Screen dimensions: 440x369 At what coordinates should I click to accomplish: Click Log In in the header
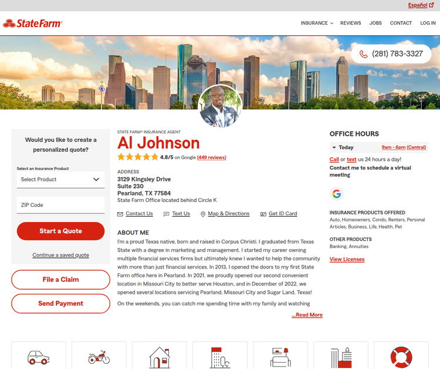(x=428, y=23)
